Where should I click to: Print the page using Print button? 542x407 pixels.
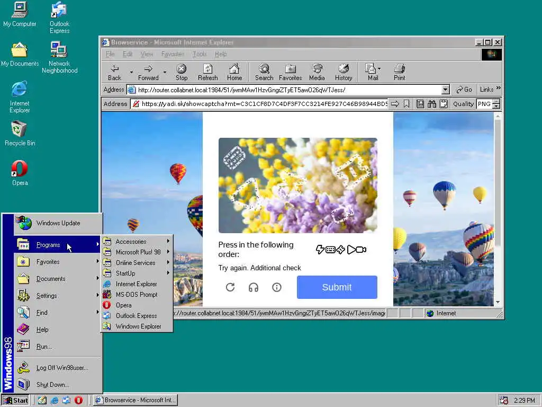(x=399, y=73)
